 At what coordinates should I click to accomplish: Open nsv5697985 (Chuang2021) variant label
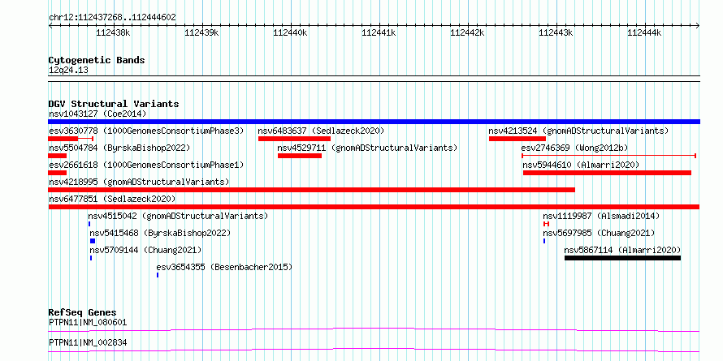point(599,233)
